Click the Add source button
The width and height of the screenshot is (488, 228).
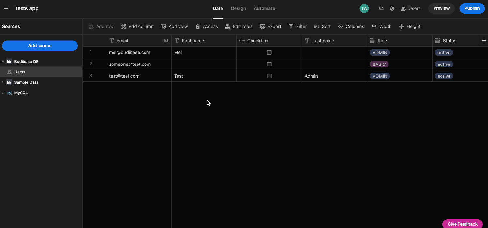click(x=40, y=46)
